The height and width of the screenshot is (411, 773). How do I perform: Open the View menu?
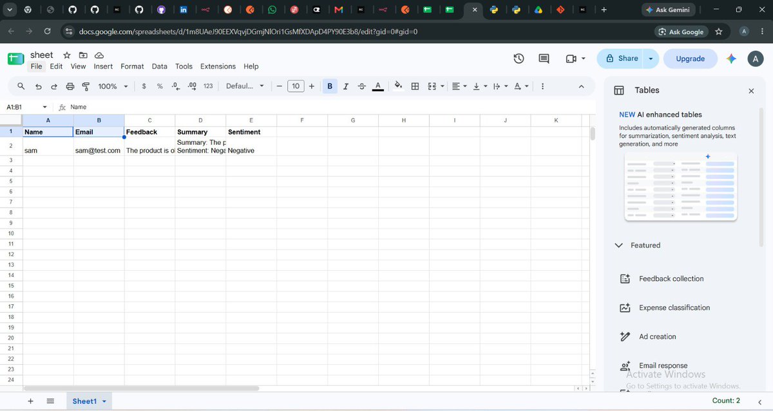click(x=79, y=66)
